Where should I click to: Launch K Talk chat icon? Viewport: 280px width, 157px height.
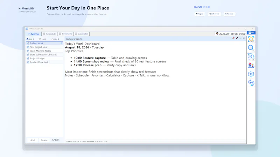point(251,57)
